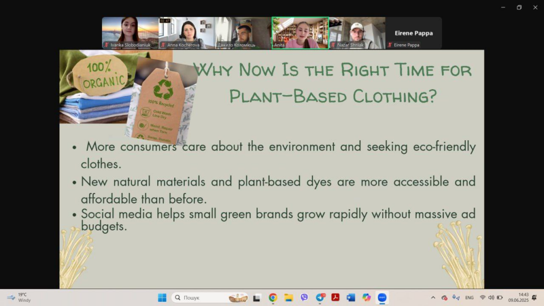Open Task View in the taskbar
The image size is (544, 306).
coord(257,297)
